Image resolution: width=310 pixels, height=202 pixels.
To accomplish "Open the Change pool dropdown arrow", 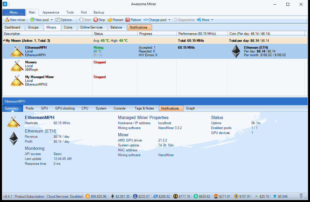I will pos(170,20).
